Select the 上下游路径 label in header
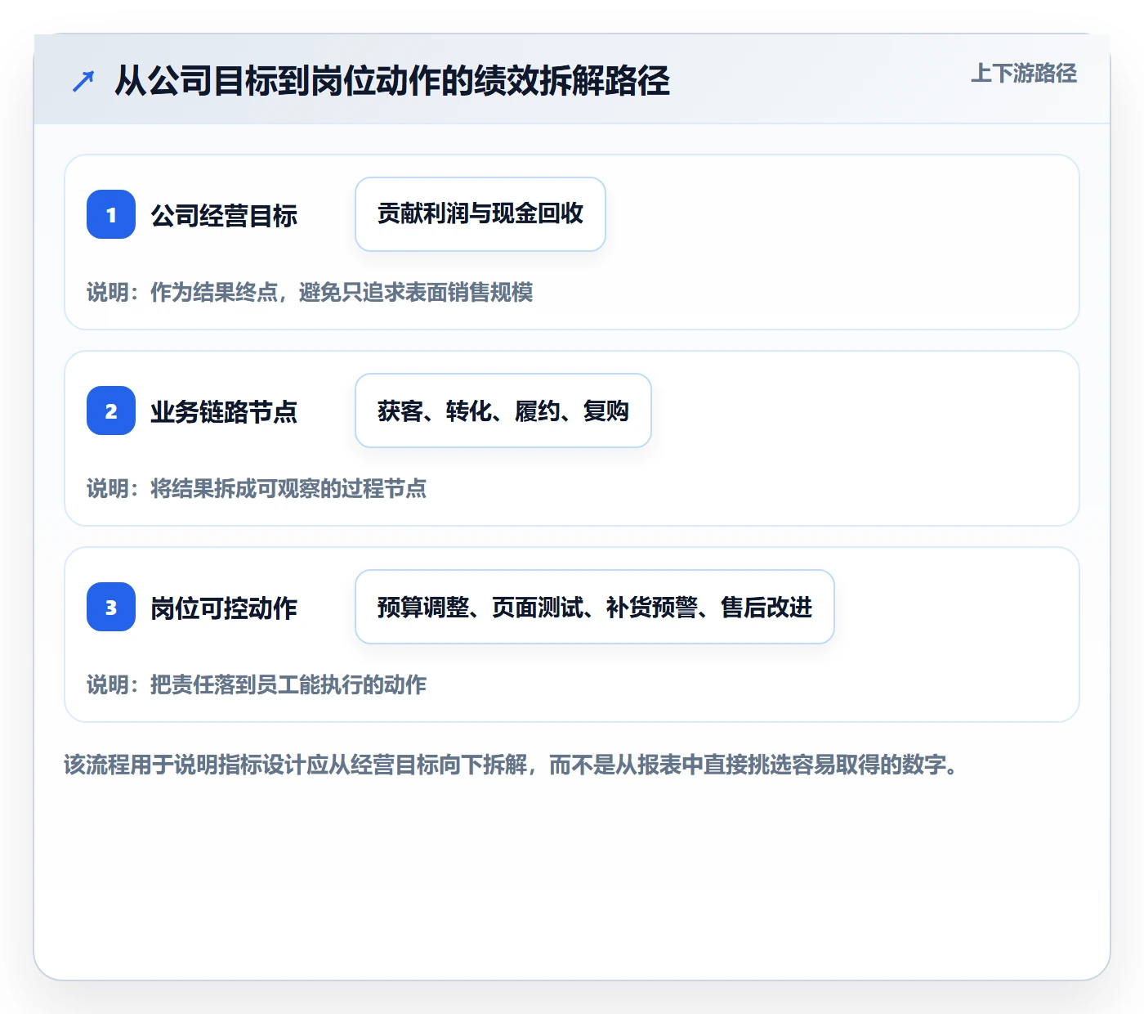Image resolution: width=1144 pixels, height=1014 pixels. [x=1024, y=74]
